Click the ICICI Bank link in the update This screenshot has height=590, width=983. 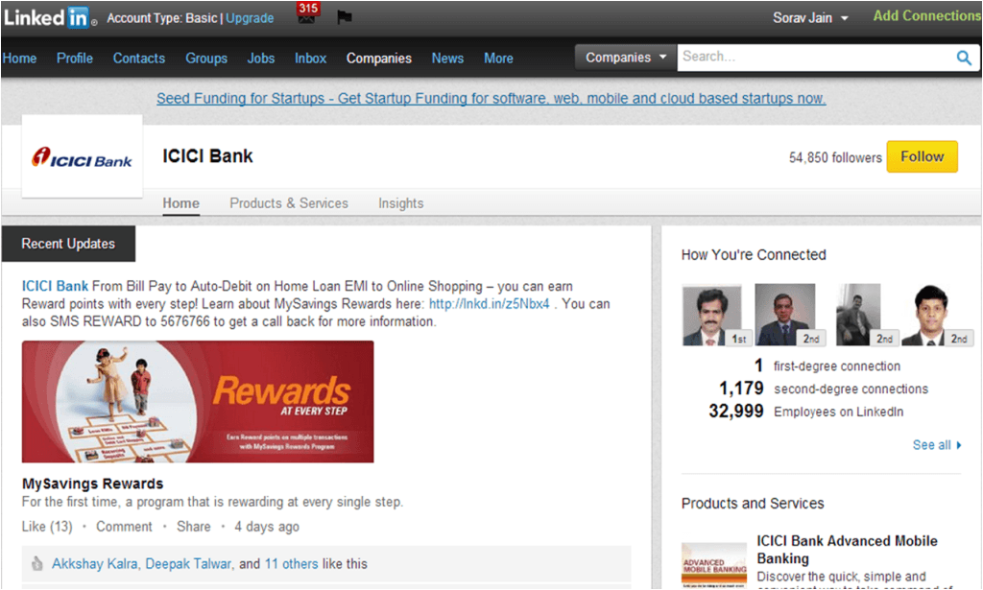[55, 286]
